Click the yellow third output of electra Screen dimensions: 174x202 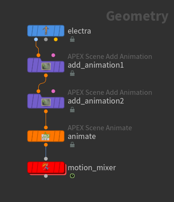[x=56, y=40]
